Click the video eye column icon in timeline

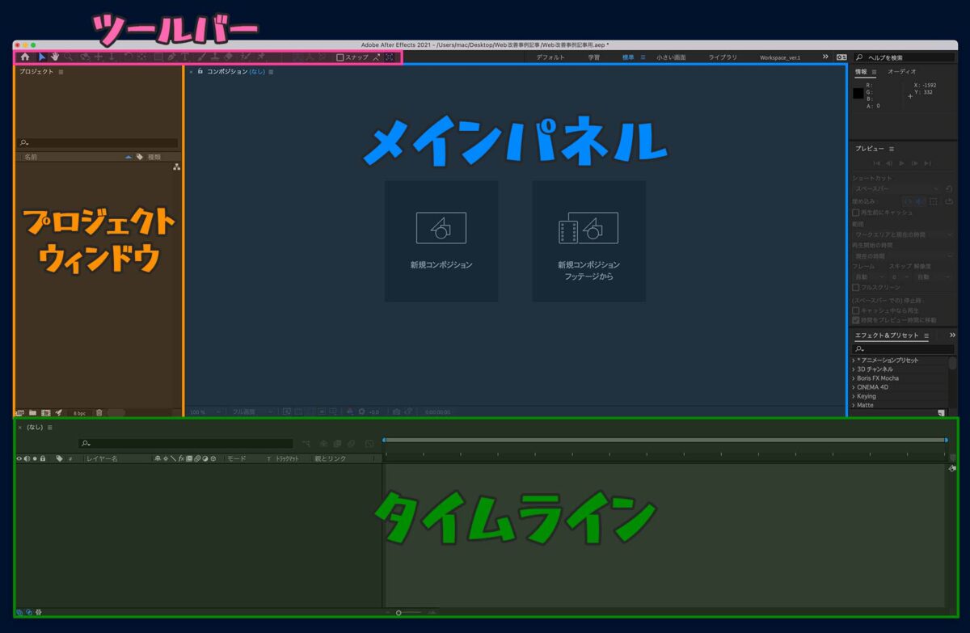coord(19,458)
